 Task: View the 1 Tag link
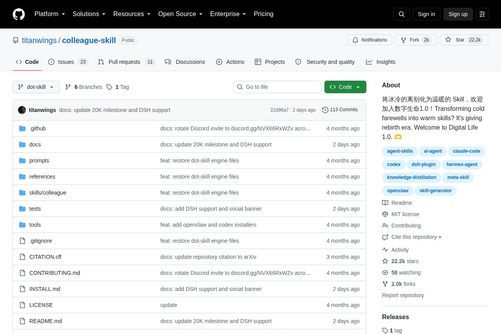[x=117, y=87]
